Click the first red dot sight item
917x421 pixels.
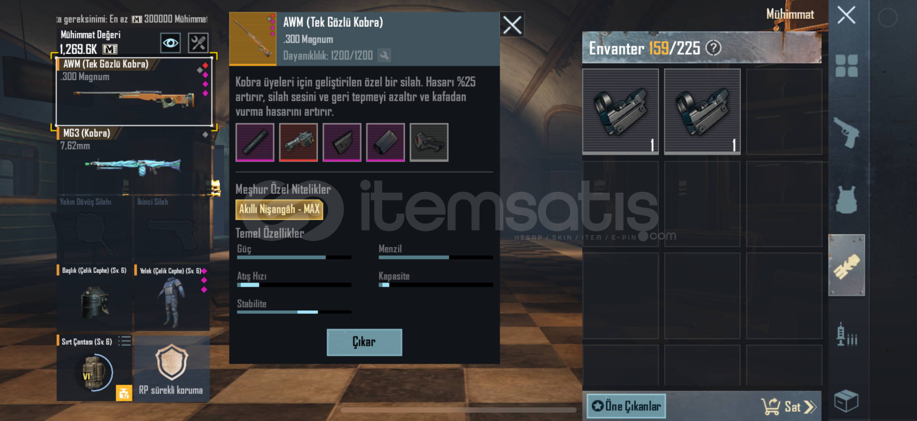(x=621, y=111)
